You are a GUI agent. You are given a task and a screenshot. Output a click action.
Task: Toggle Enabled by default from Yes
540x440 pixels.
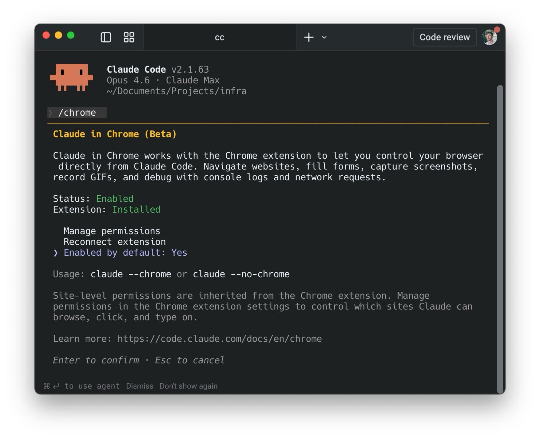coord(125,253)
